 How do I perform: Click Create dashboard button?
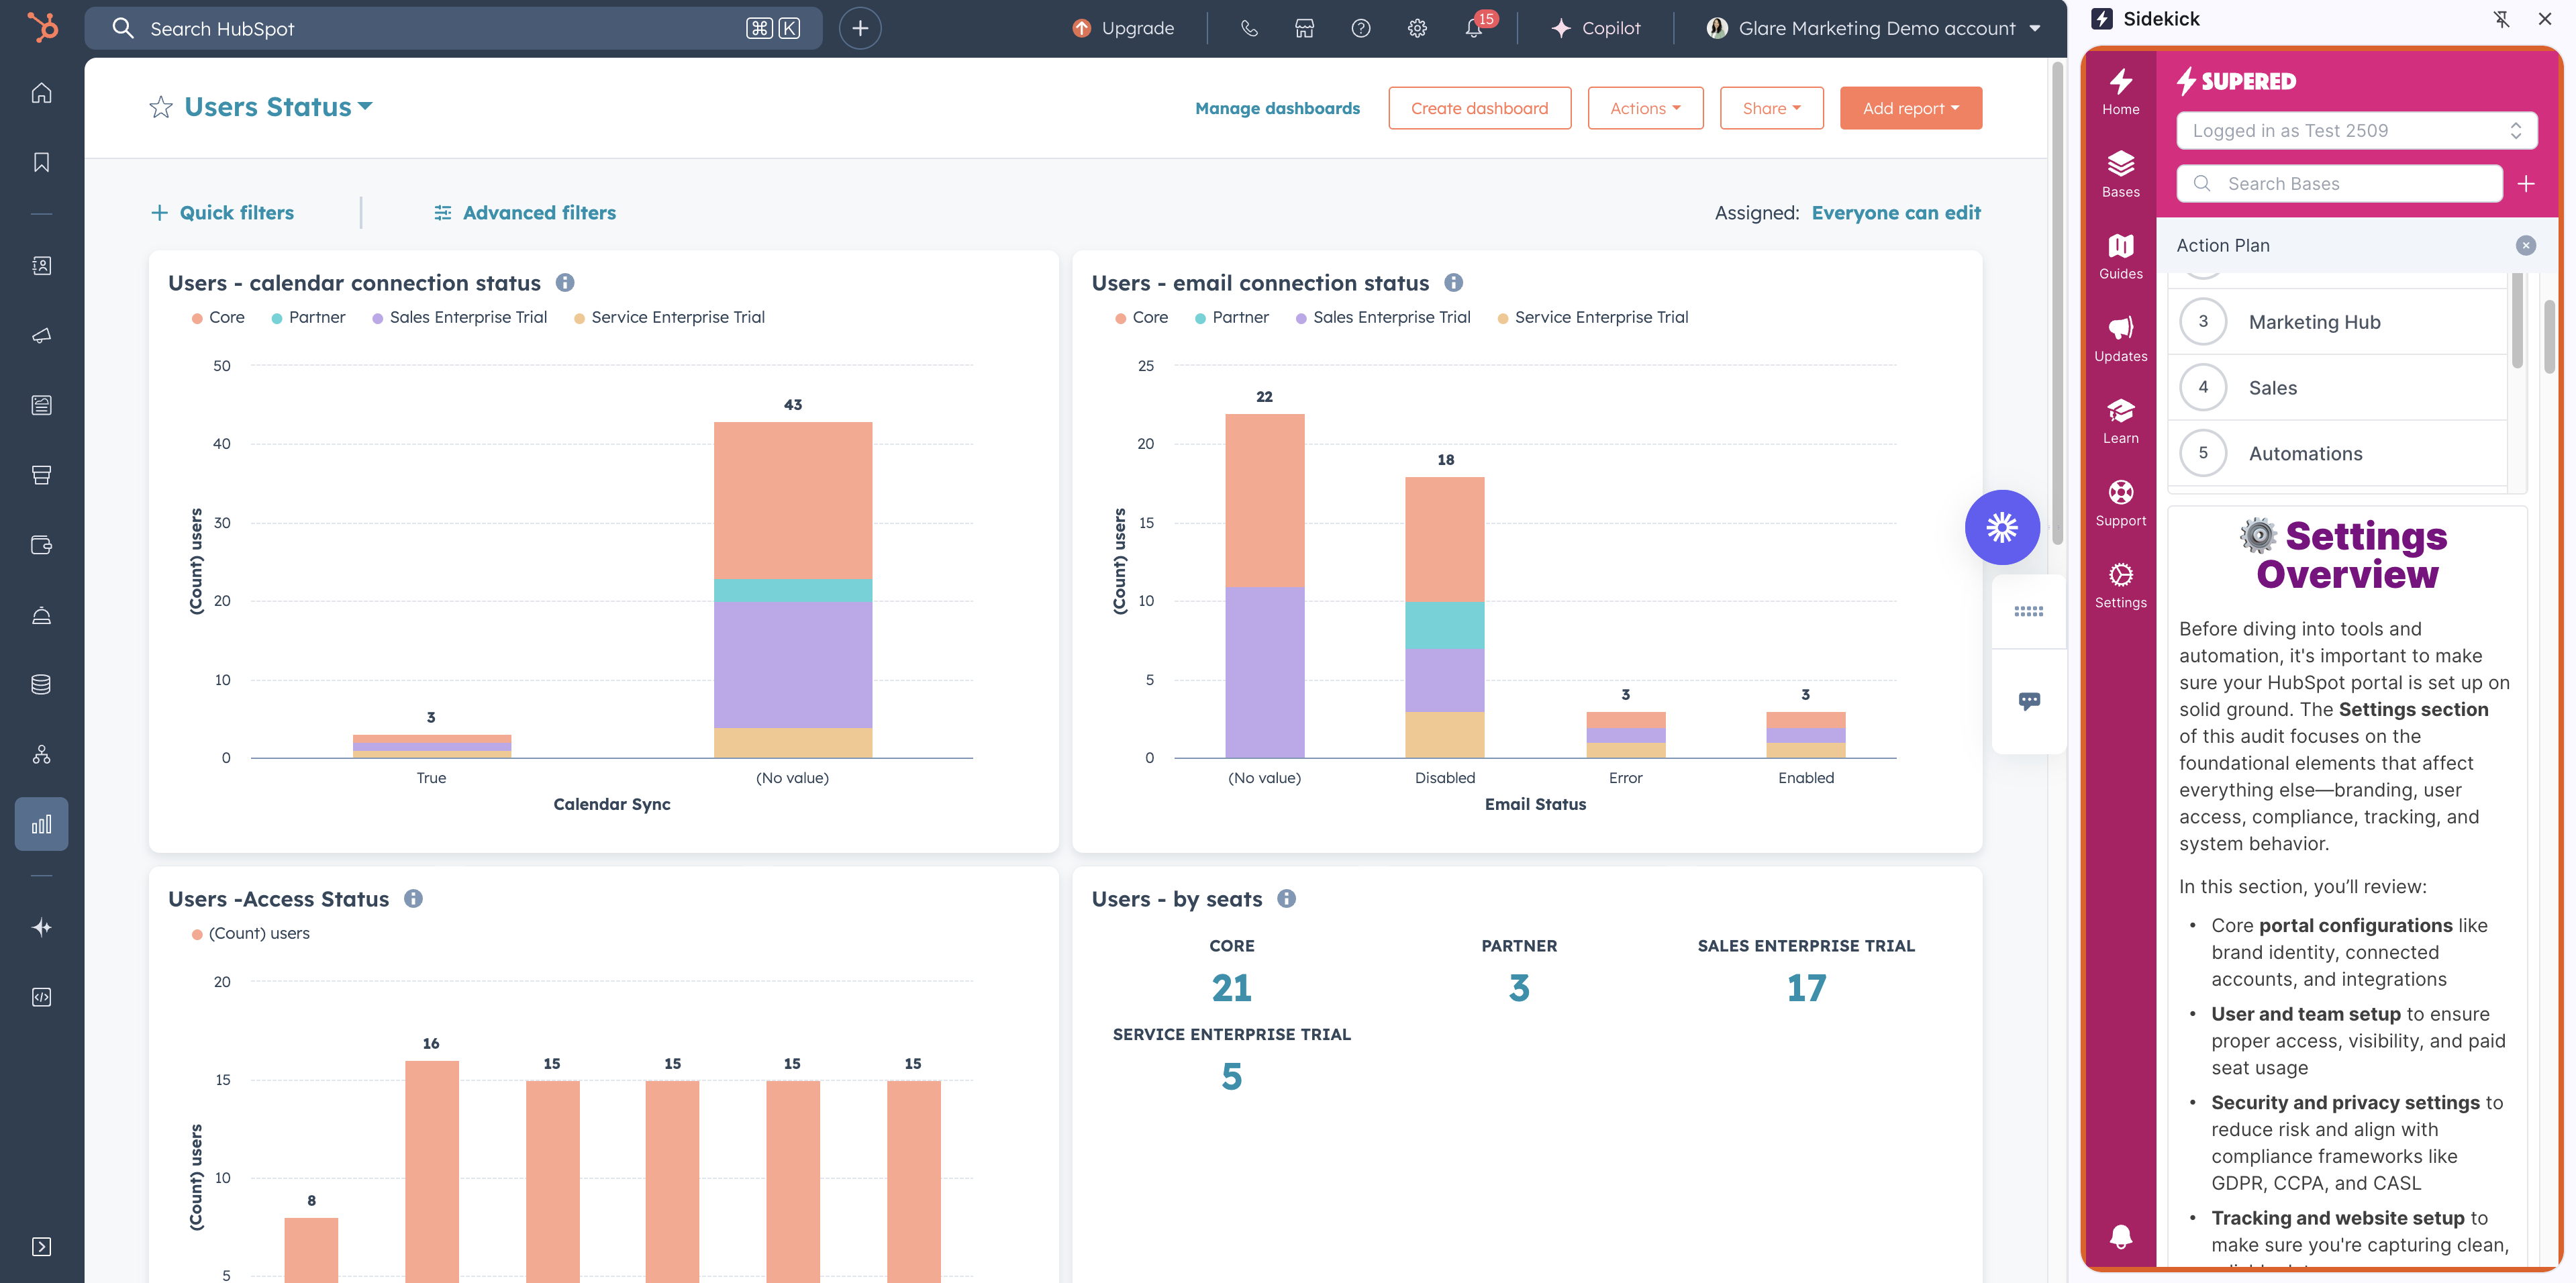tap(1479, 108)
